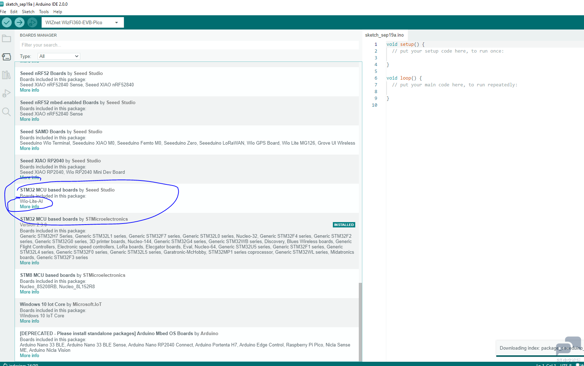This screenshot has width=584, height=366.
Task: Select STM32 MCU based boards by Seeed Studio
Action: (x=67, y=190)
